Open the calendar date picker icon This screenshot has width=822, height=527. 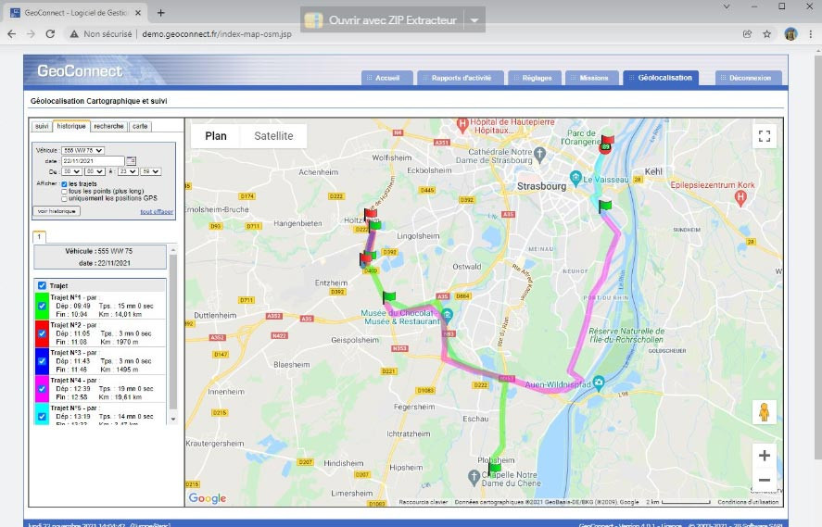click(131, 161)
